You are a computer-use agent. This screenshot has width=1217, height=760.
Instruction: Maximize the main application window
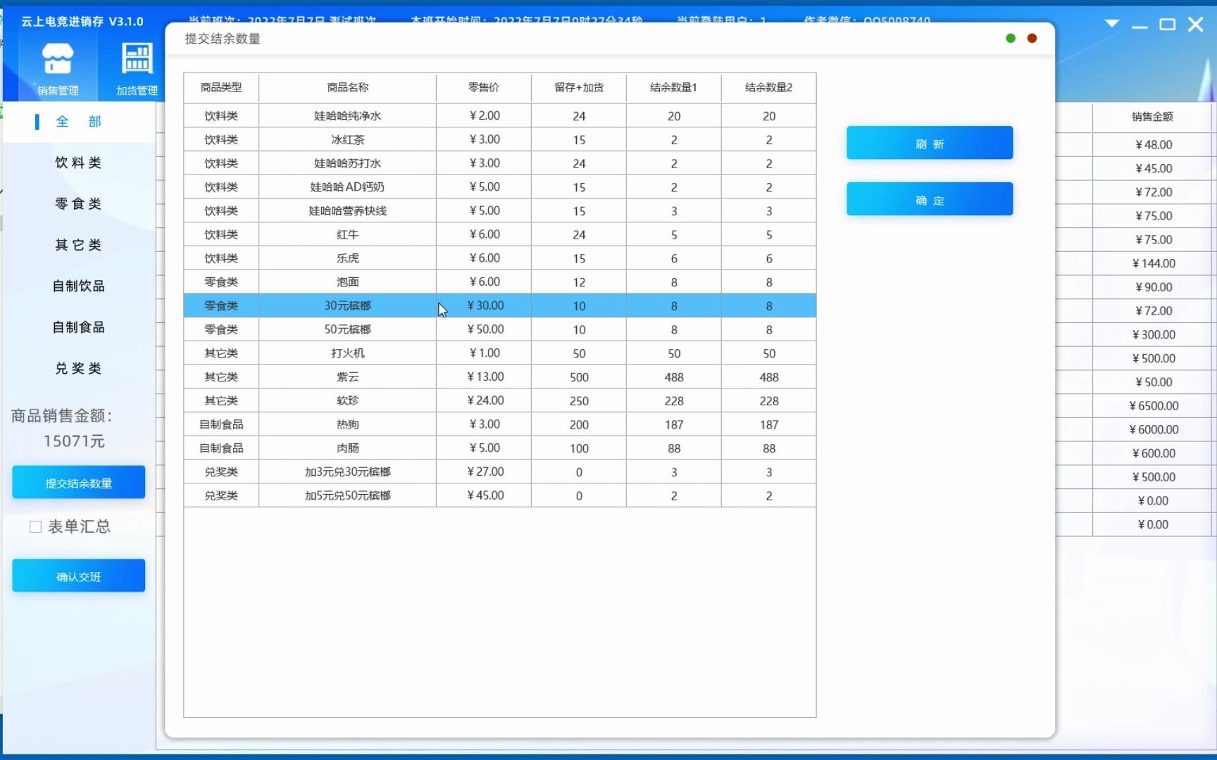pyautogui.click(x=1167, y=25)
